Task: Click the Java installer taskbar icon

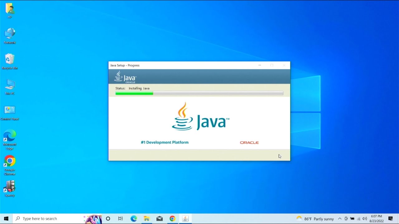Action: tap(185, 219)
